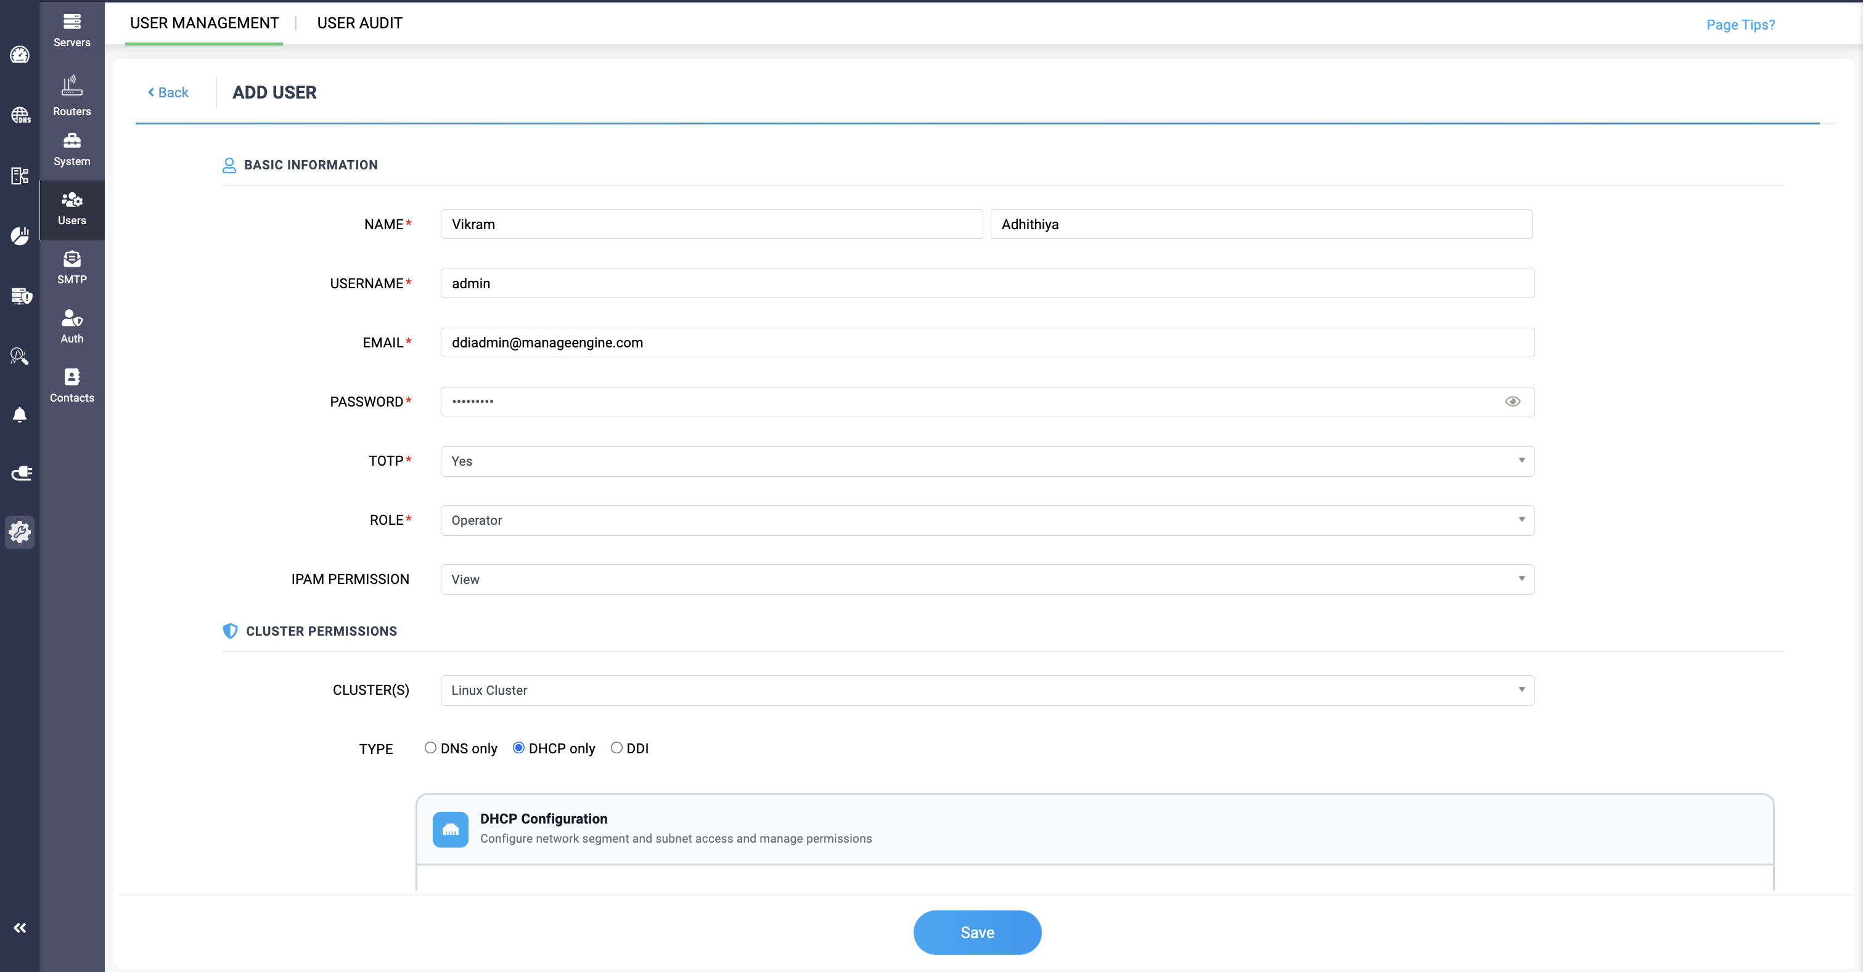Open the DNS globe icon
Image resolution: width=1863 pixels, height=972 pixels.
(x=20, y=115)
